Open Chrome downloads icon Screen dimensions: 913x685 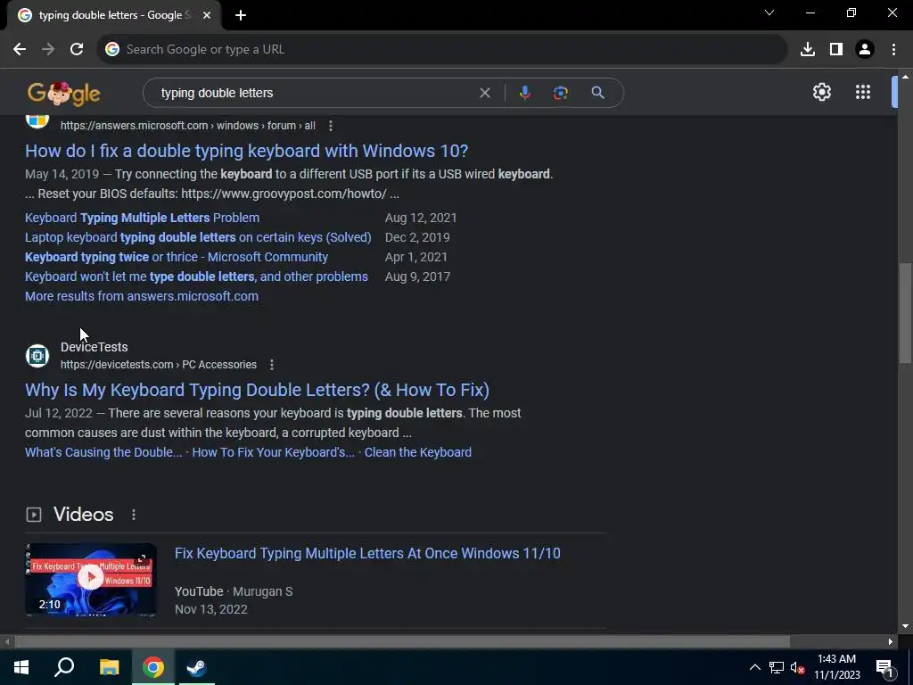point(807,50)
